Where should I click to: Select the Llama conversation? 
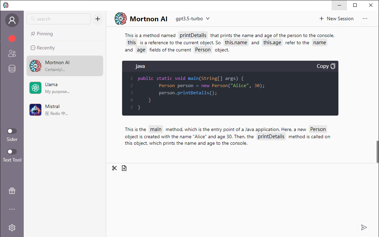click(x=65, y=88)
